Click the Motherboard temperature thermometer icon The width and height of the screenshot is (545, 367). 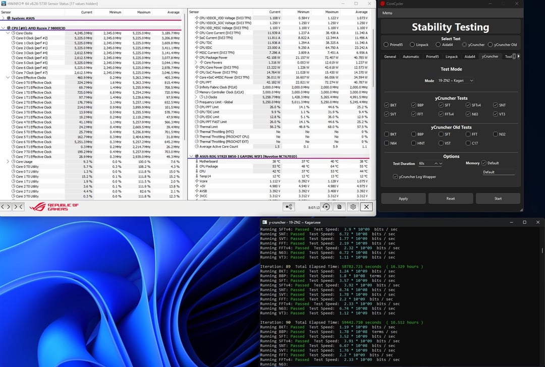tap(197, 161)
